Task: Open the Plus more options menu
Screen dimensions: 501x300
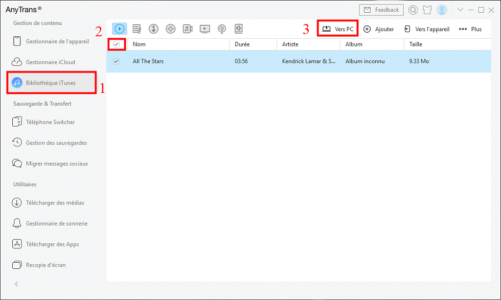Action: point(470,29)
